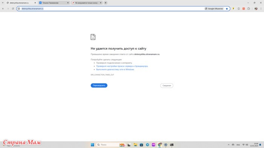Viewport: 264px width, 148px height.
Task: Click the "Не удается получить доступ к сайту" heading
Action: click(118, 49)
